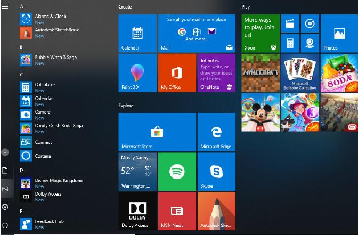Open Settings gear in left sidebar
The width and height of the screenshot is (358, 235).
(5, 207)
